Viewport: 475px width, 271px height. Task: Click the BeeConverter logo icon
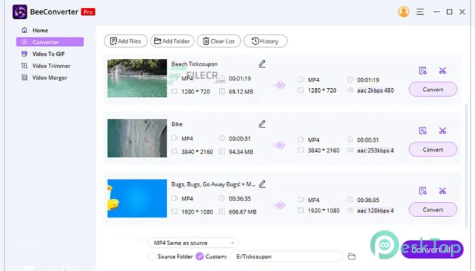20,12
